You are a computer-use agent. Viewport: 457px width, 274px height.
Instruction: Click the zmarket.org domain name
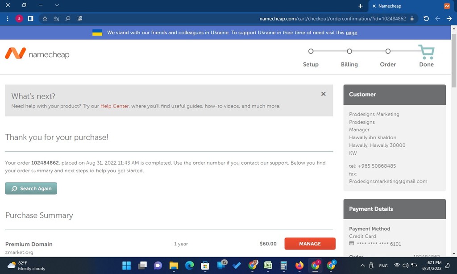19,253
